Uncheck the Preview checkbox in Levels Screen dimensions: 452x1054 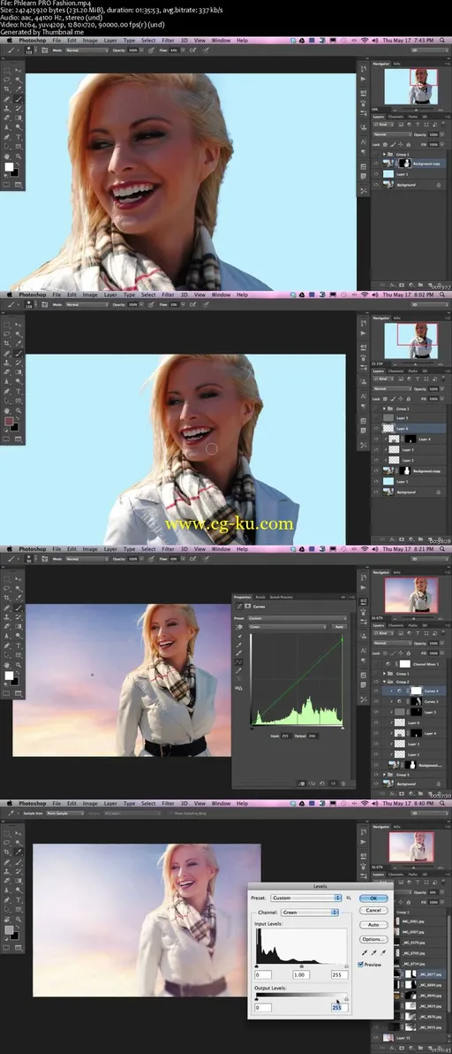(x=361, y=964)
